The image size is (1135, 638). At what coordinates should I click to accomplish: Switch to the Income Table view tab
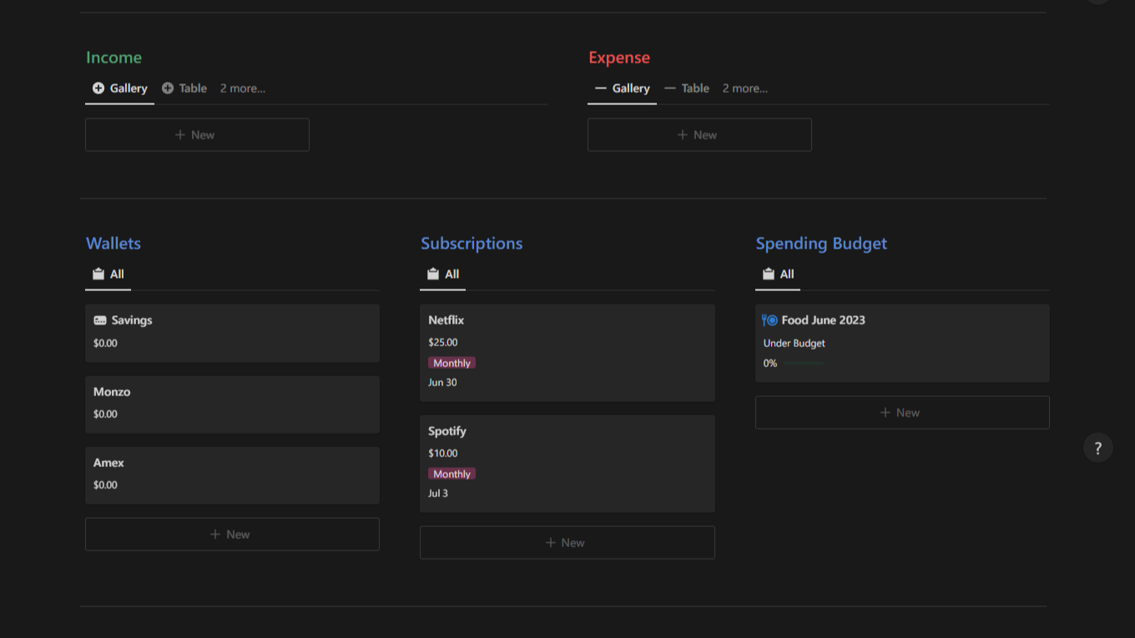pyautogui.click(x=184, y=88)
